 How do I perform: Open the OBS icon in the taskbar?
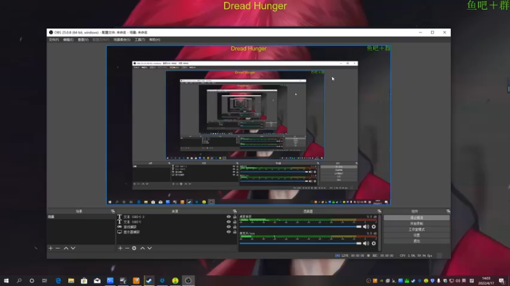coord(188,280)
